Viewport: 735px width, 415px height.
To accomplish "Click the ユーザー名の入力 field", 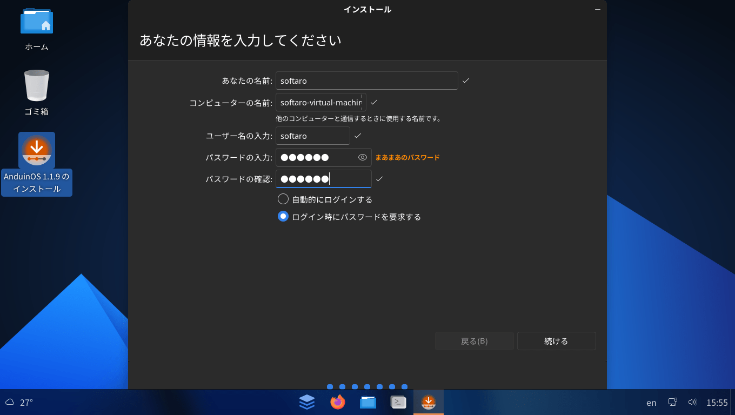I will click(312, 136).
